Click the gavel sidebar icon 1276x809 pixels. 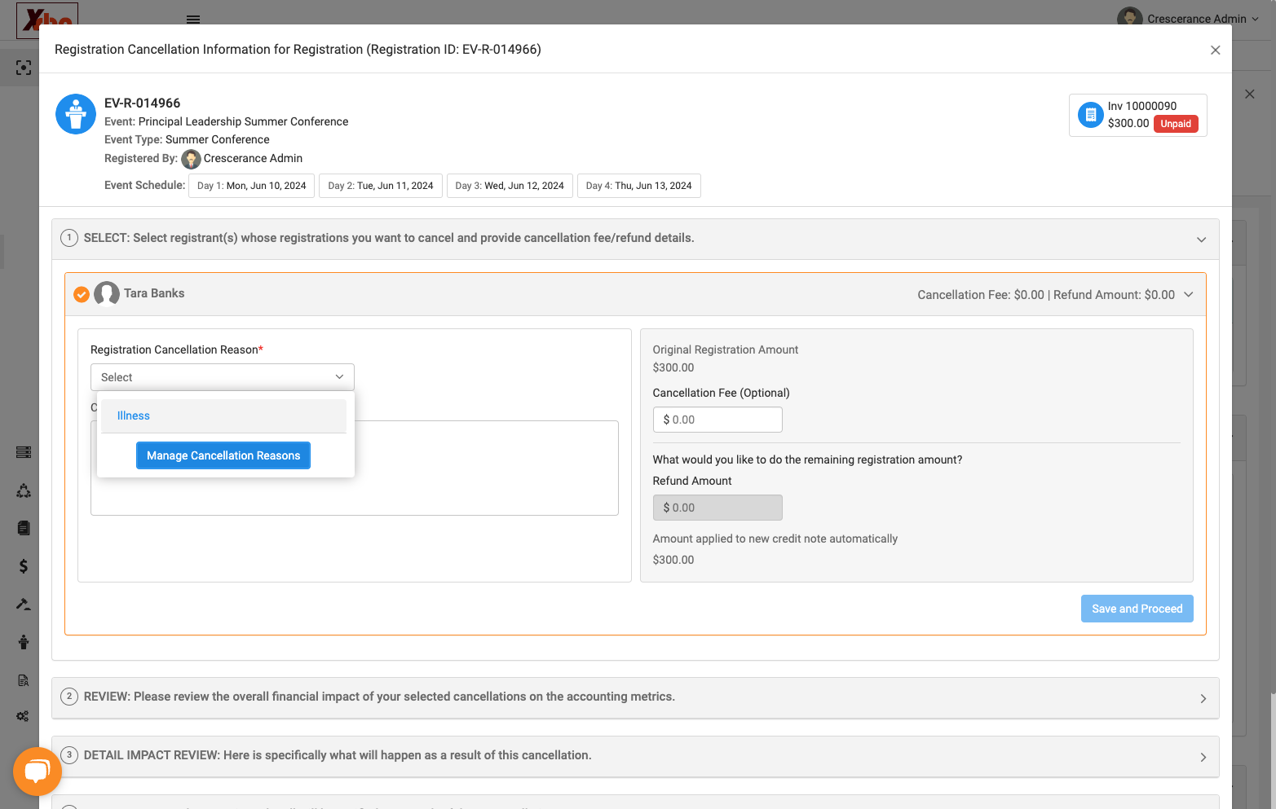tap(24, 604)
